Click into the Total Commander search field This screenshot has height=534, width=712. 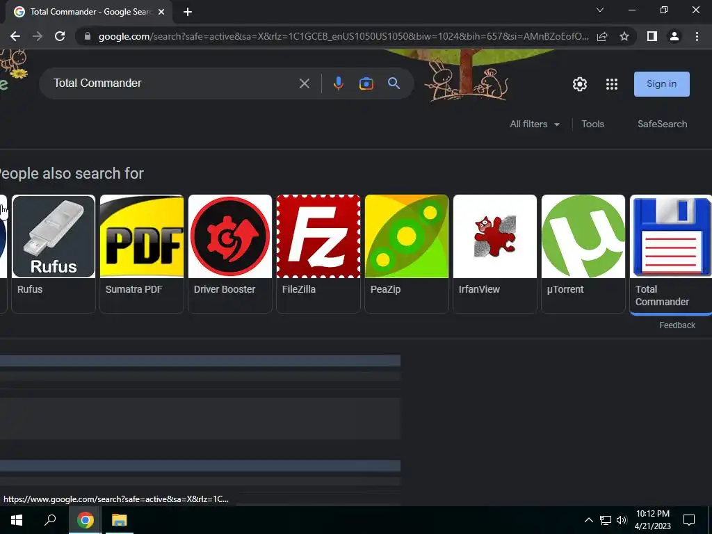172,83
